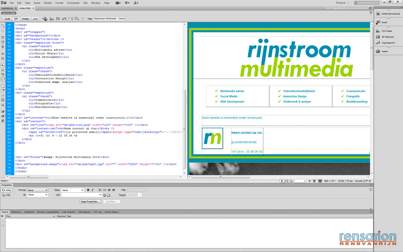Open the Layout menu dropdown in the menu bar

119,3
